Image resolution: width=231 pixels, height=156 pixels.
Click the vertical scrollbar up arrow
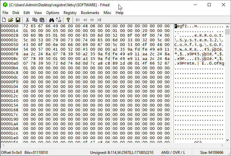(228, 26)
